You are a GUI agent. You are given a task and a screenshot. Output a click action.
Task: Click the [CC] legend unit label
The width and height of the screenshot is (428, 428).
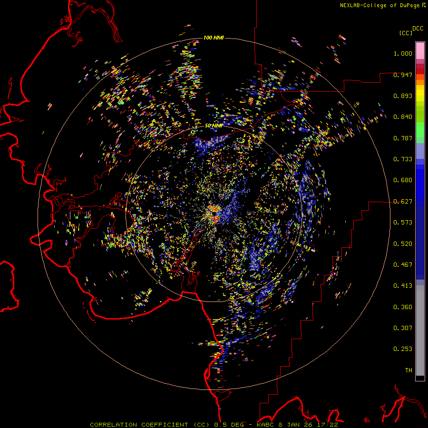click(406, 33)
